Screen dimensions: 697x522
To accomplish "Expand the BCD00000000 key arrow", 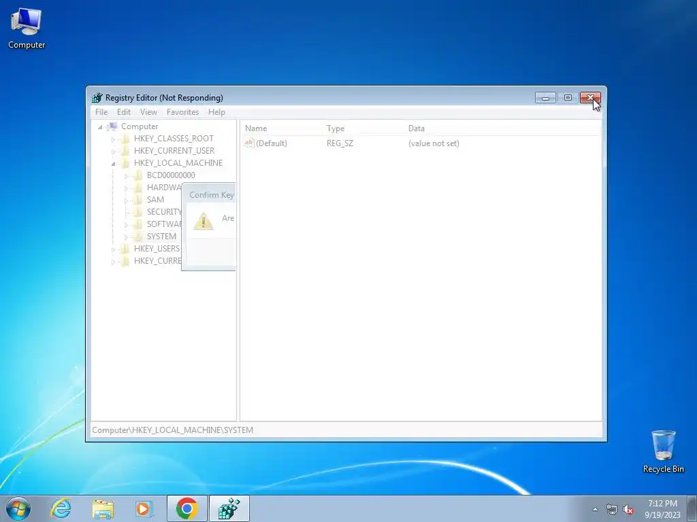I will pyautogui.click(x=126, y=176).
